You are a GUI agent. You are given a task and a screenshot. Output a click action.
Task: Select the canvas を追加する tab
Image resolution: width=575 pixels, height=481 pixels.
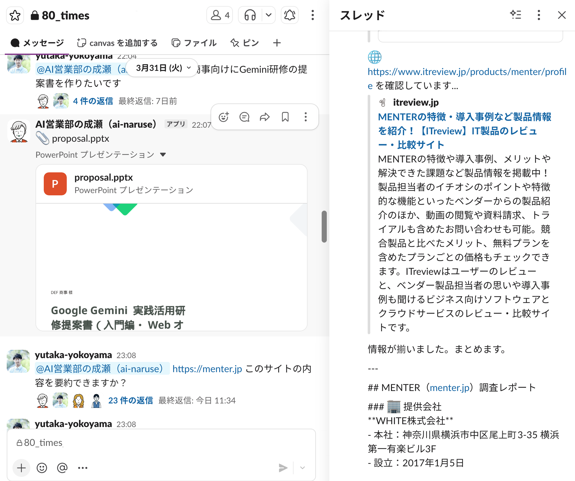click(x=117, y=43)
